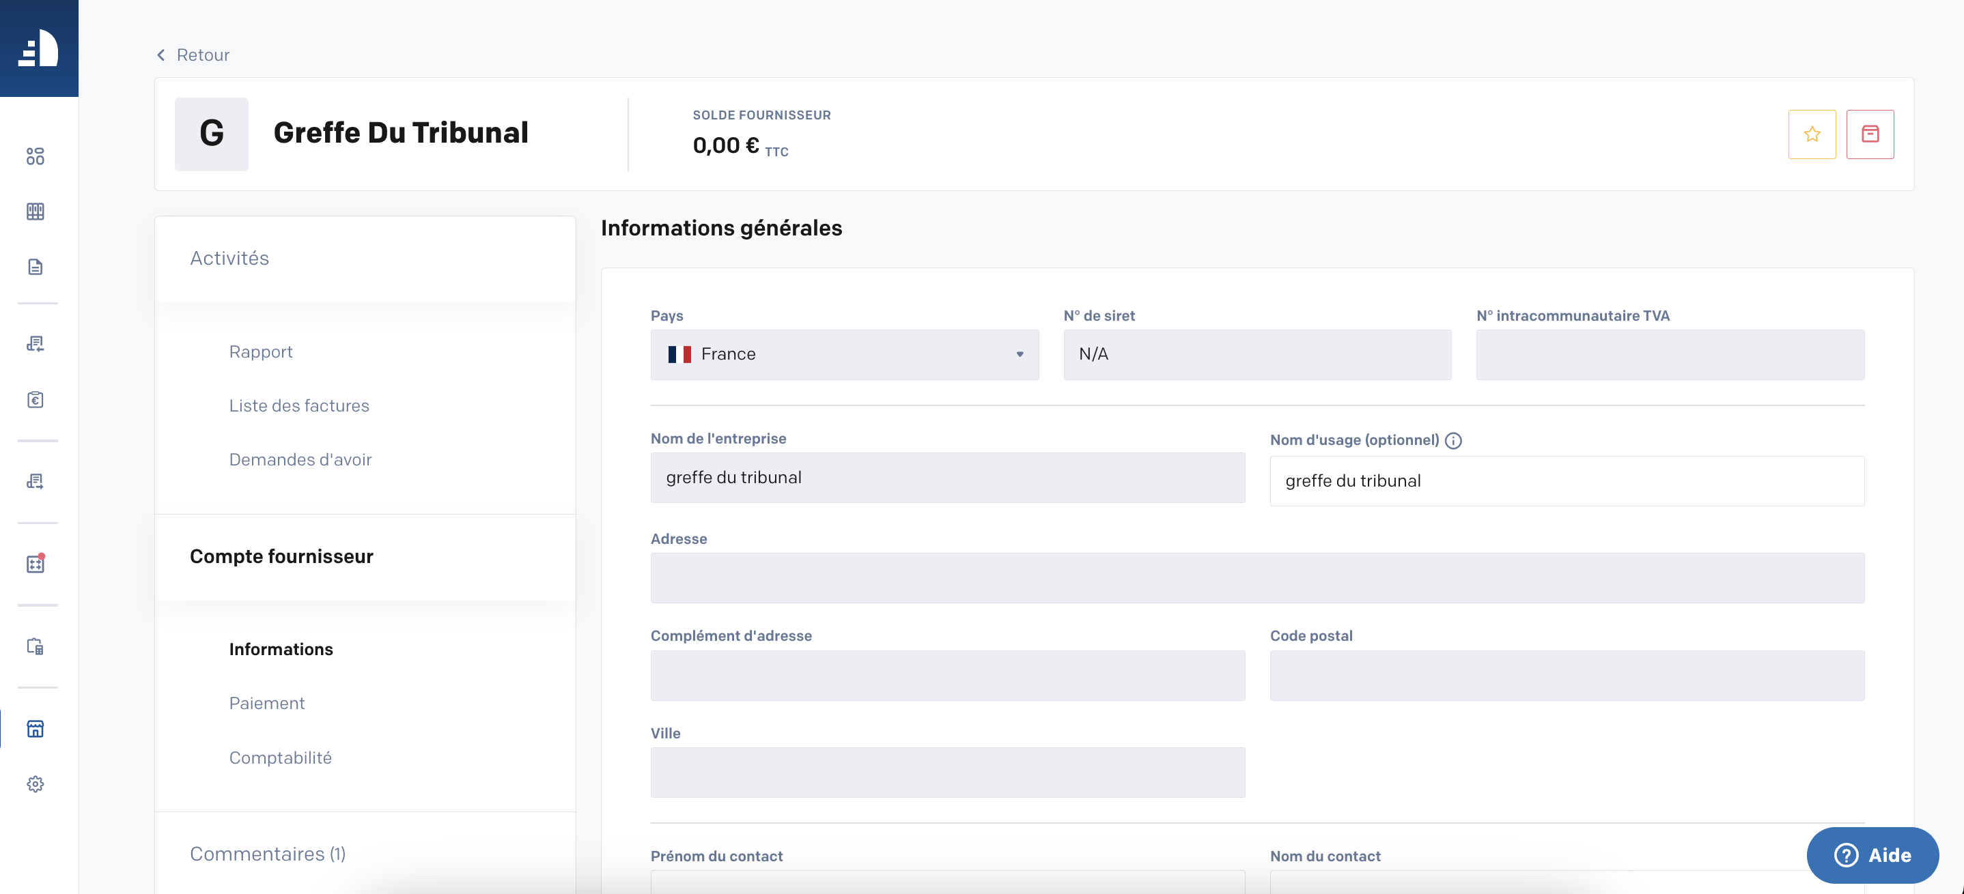Screen dimensions: 1964x894
Task: Open Liste des factures
Action: (299, 405)
